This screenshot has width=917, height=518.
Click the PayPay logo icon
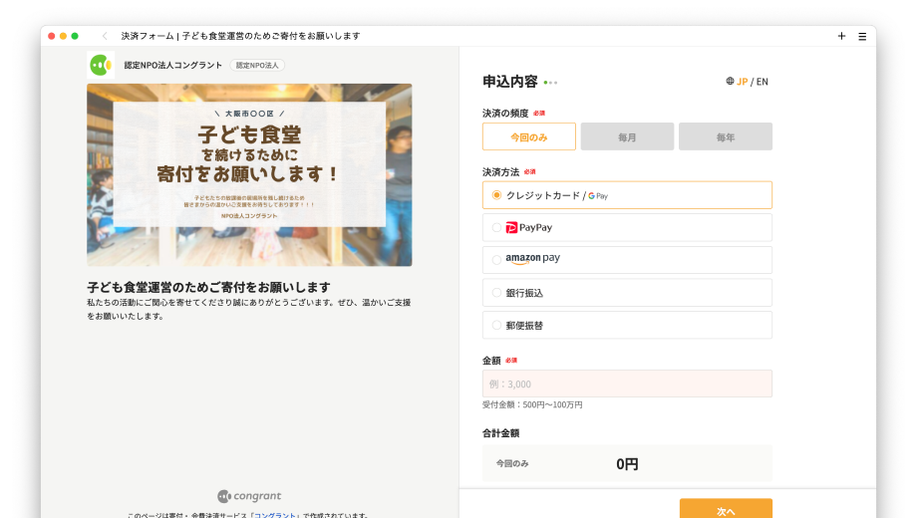pos(511,227)
